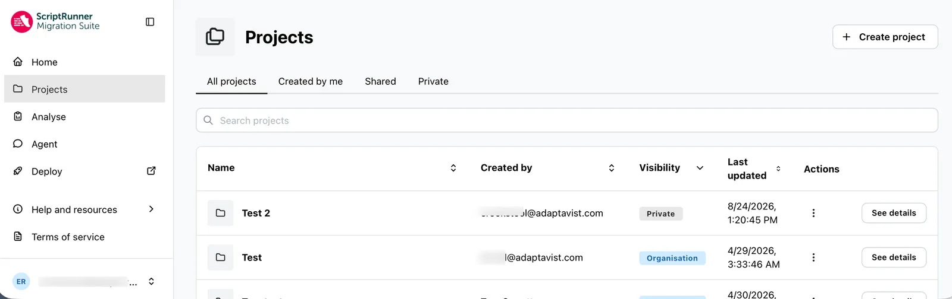This screenshot has width=952, height=299.
Task: Click the Help info circle icon
Action: pyautogui.click(x=18, y=209)
